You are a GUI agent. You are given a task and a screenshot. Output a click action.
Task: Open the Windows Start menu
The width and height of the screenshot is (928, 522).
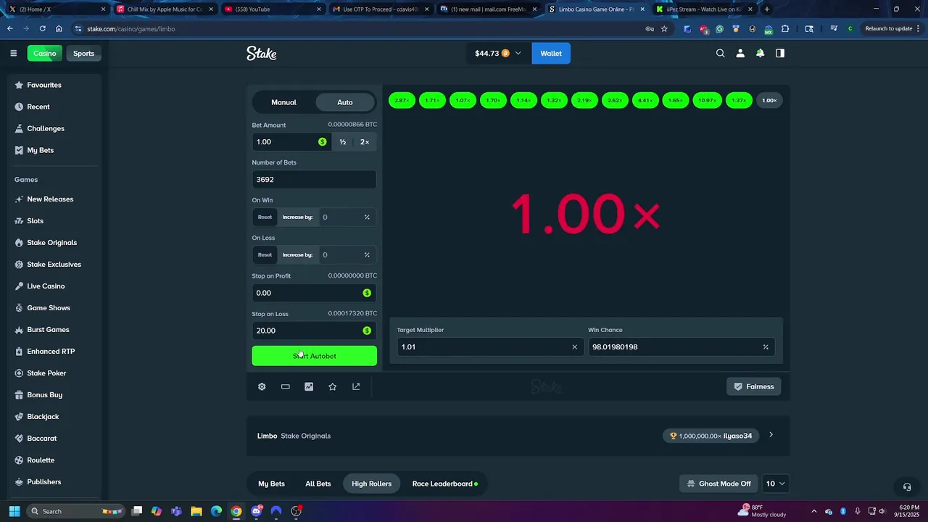click(x=14, y=511)
